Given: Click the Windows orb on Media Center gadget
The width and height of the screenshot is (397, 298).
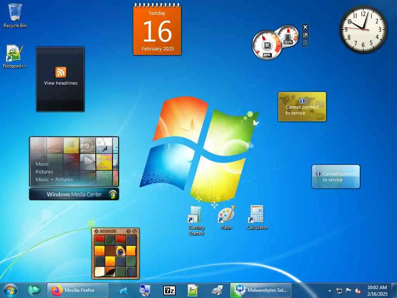Looking at the screenshot, I should [113, 194].
